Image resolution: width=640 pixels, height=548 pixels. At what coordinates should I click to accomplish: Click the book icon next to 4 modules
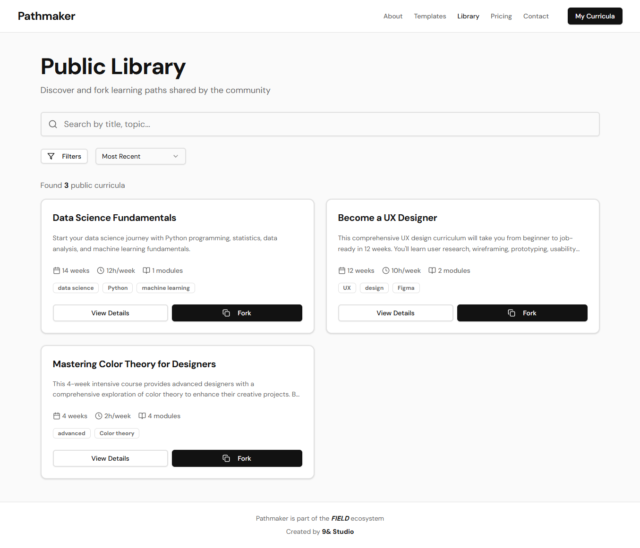(142, 416)
